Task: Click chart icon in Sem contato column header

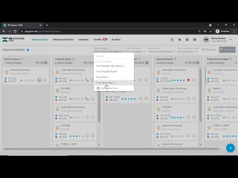Action: click(46, 63)
